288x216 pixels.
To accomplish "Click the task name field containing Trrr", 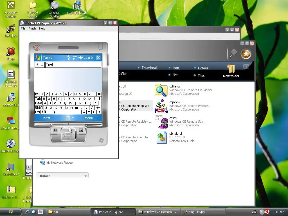I will pyautogui.click(x=73, y=65).
